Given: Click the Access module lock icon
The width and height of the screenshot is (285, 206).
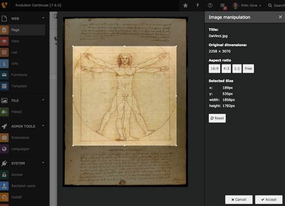Looking at the screenshot, I should (4, 175).
